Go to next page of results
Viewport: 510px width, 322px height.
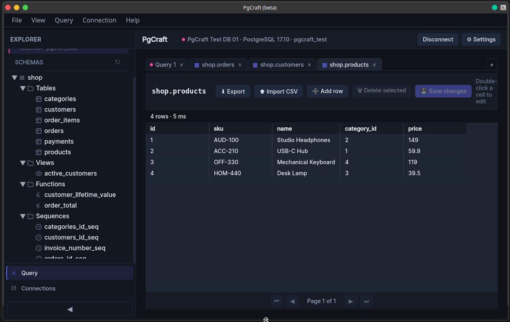351,301
